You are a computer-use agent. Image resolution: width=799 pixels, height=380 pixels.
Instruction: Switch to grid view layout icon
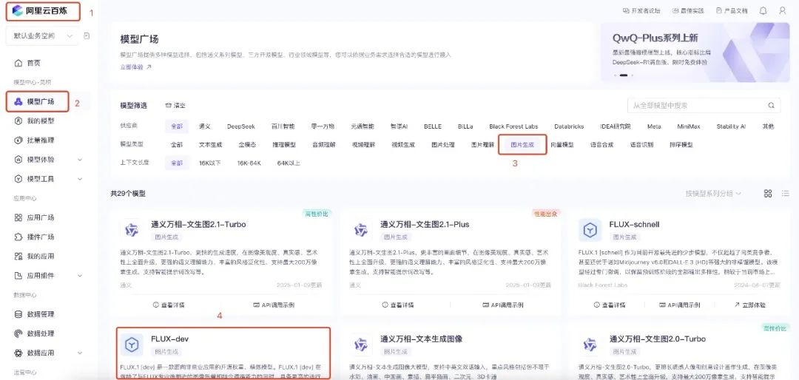(768, 194)
